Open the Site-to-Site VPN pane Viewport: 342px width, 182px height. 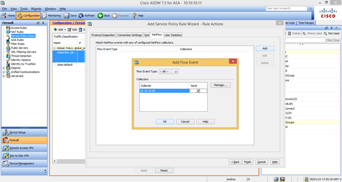pos(24,156)
